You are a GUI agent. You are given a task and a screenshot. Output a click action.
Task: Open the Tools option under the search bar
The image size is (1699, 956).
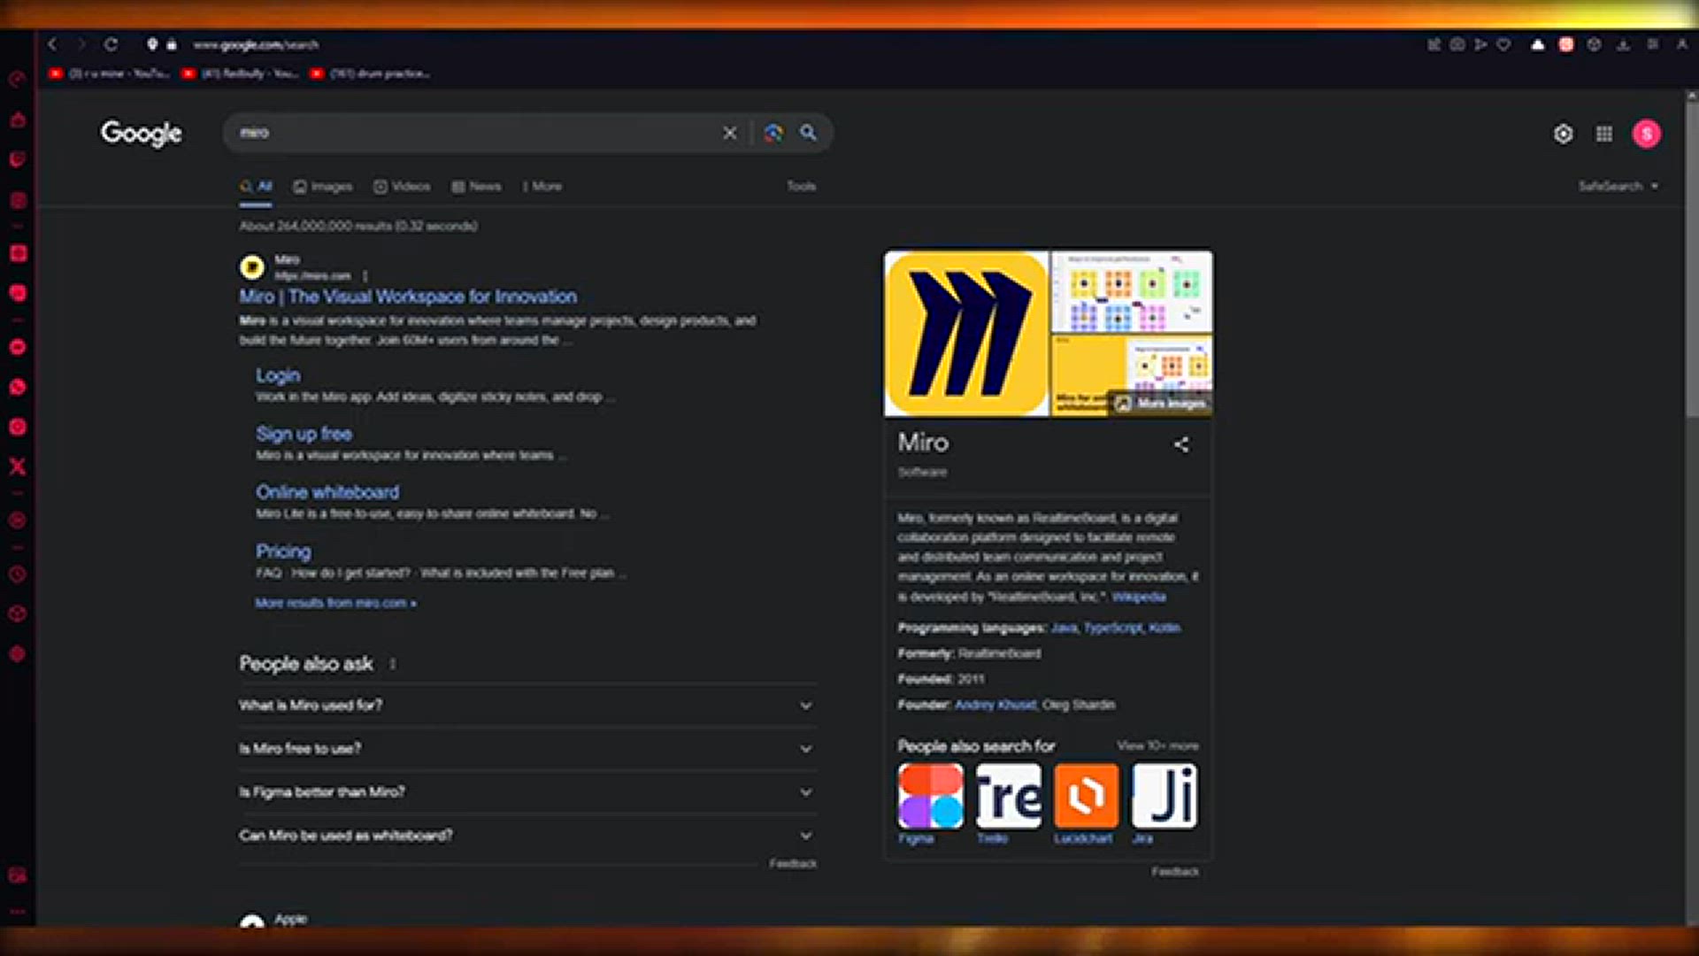tap(802, 187)
